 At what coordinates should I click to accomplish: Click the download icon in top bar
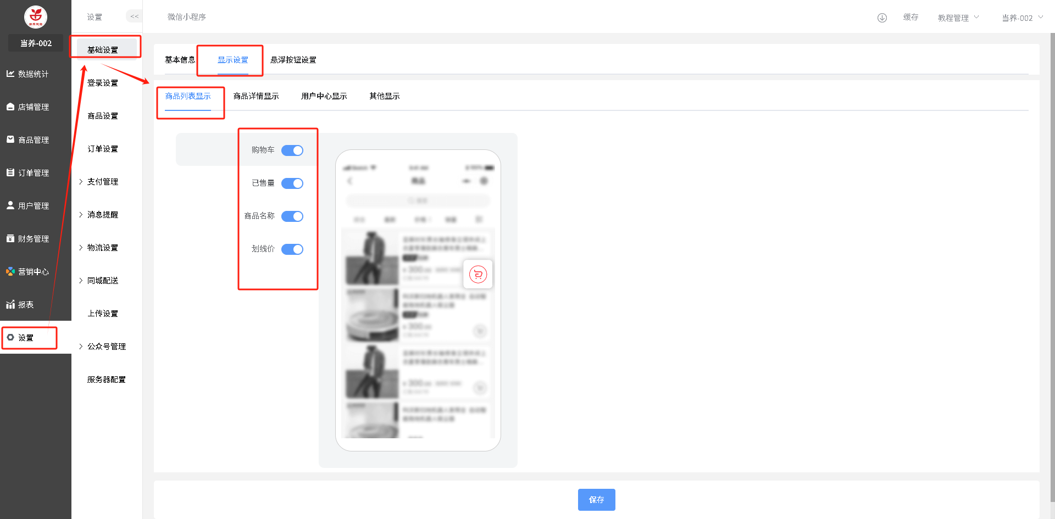(x=882, y=18)
